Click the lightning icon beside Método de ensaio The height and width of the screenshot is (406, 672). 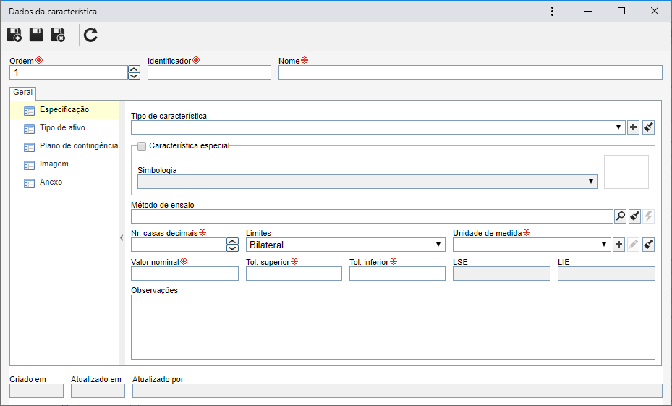coord(649,216)
